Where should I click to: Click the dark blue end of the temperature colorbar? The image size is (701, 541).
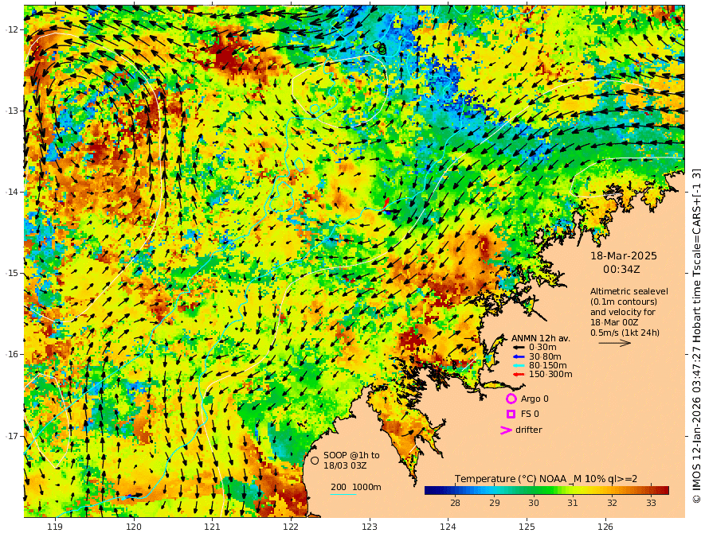click(430, 490)
